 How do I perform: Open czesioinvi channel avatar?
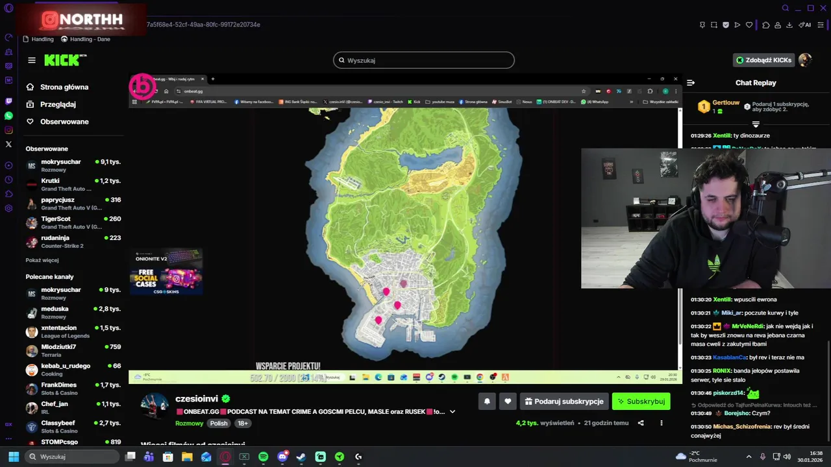(x=155, y=406)
